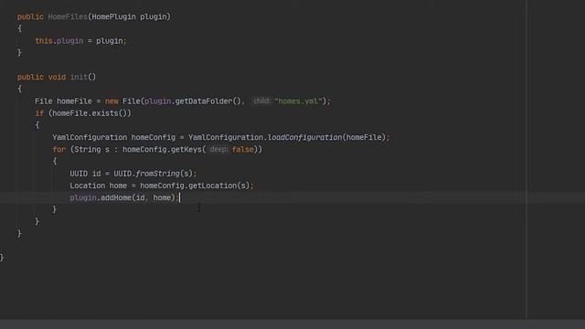This screenshot has height=329, width=585.
Task: Click plugin.addHome(id, home) call
Action: tap(122, 197)
